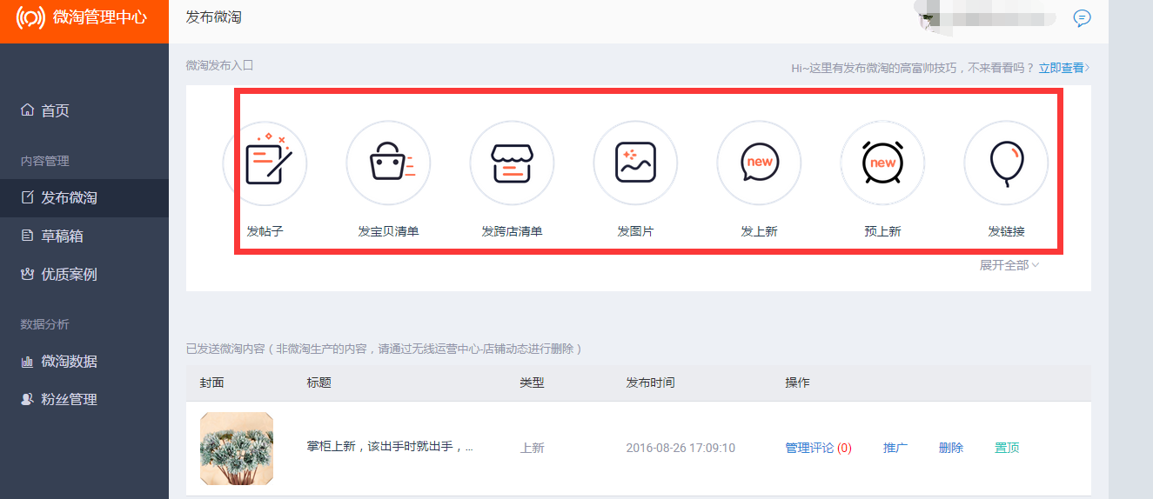Open the 发宝贝清单 shopping bag icon
Image resolution: width=1153 pixels, height=499 pixels.
(388, 163)
